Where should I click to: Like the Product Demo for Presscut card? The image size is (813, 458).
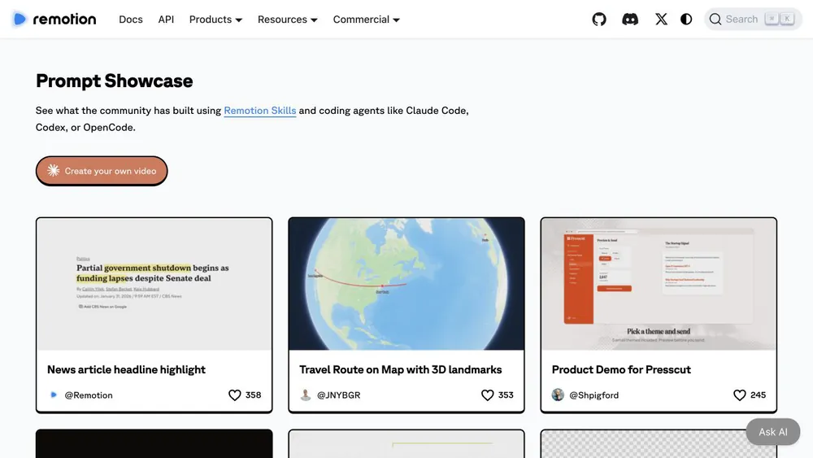739,395
